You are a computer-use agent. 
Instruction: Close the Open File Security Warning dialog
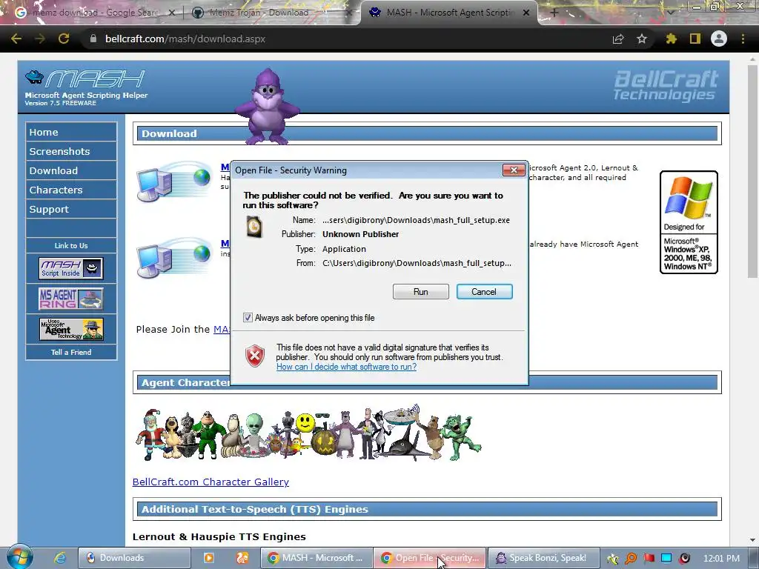click(514, 170)
